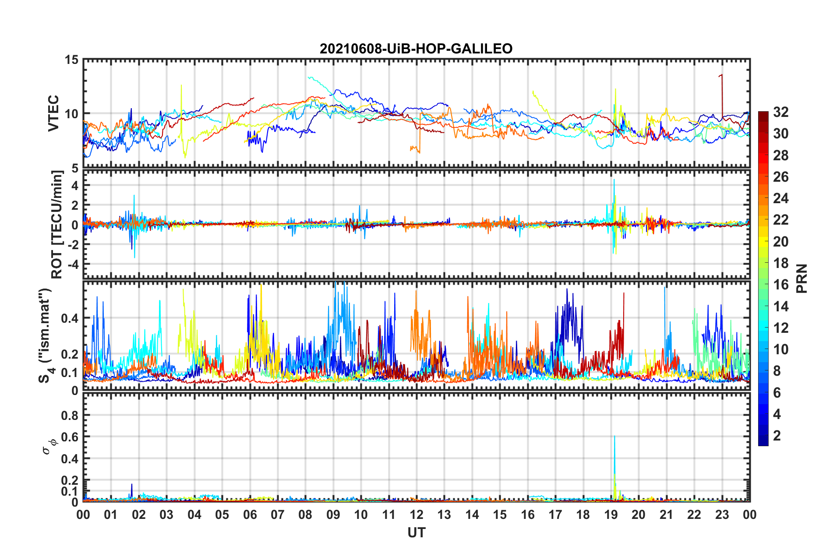Select the 6 tick on the PRN colorbar

(x=777, y=393)
